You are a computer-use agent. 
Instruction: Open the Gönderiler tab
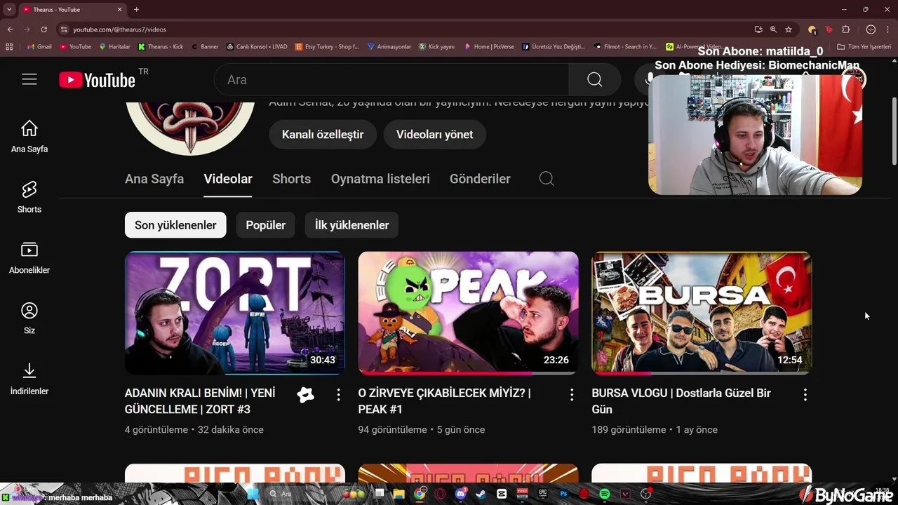[x=480, y=179]
